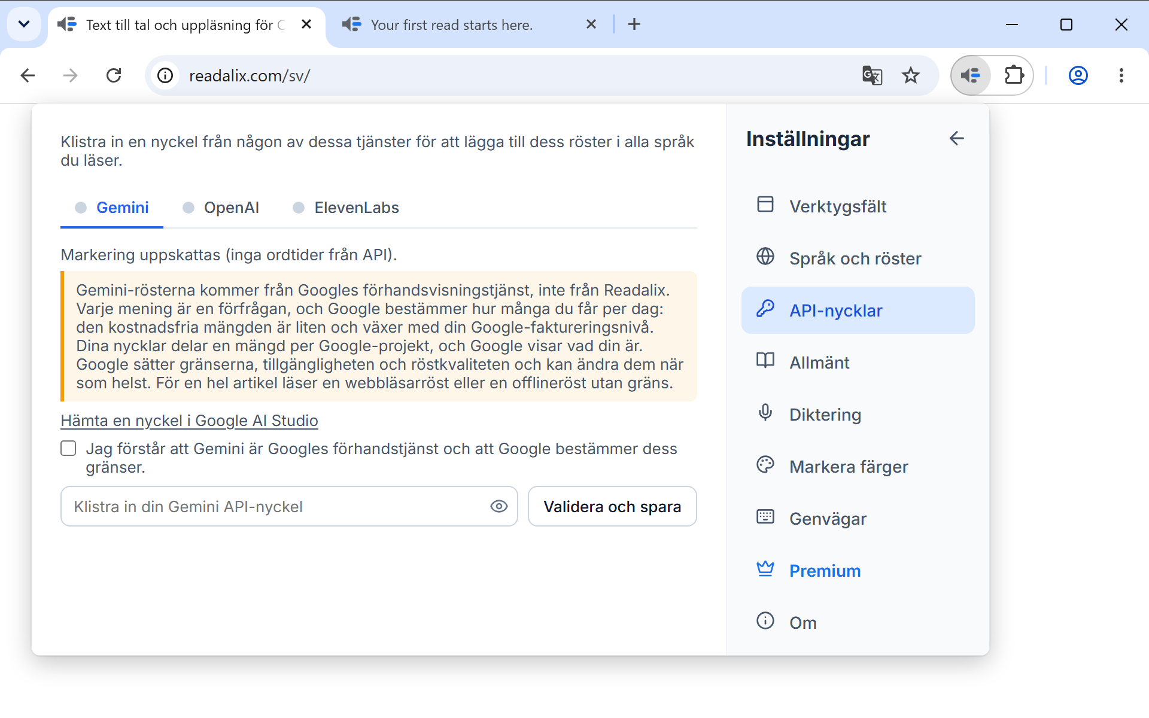Close settings panel with back arrow
This screenshot has width=1149, height=718.
(x=956, y=138)
